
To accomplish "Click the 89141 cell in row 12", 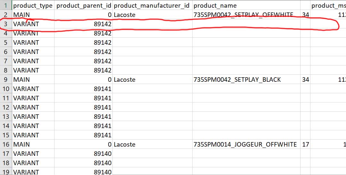I will [x=83, y=107].
